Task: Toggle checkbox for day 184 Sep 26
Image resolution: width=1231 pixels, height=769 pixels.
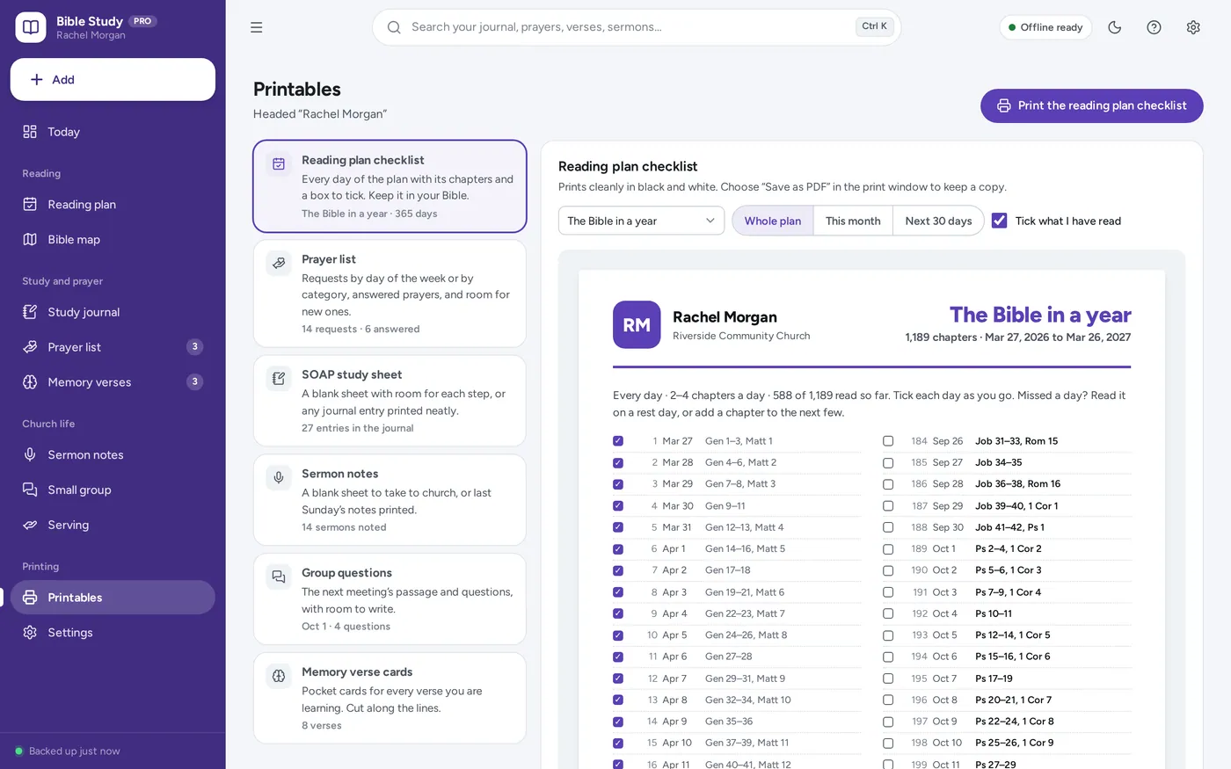Action: pos(888,441)
